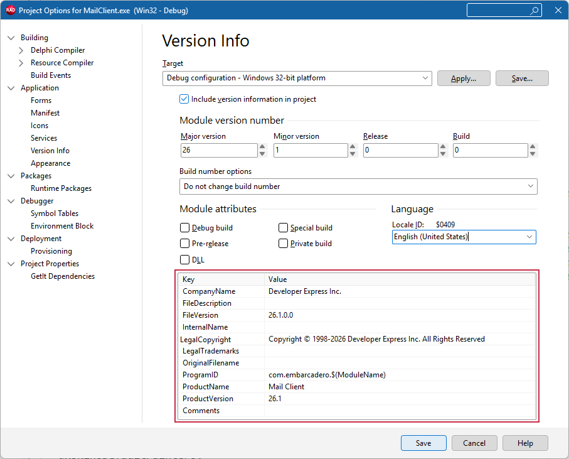Select Forms in the options tree
Screen dimensions: 569x459
pyautogui.click(x=41, y=100)
